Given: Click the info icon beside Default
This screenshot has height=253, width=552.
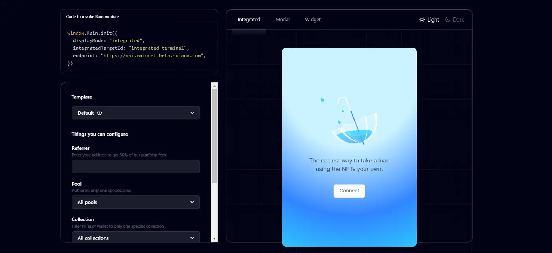Looking at the screenshot, I should pos(99,113).
